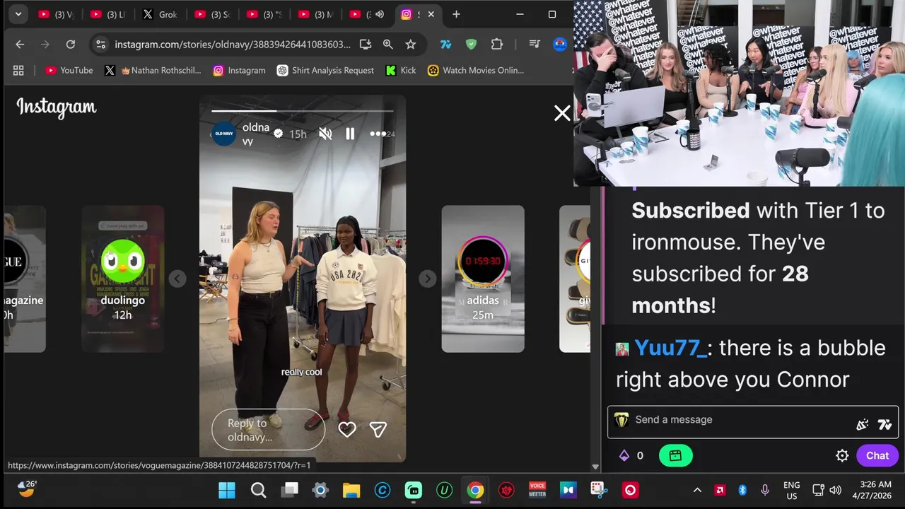The image size is (905, 509).
Task: Click the story progress bar
Action: pos(302,111)
